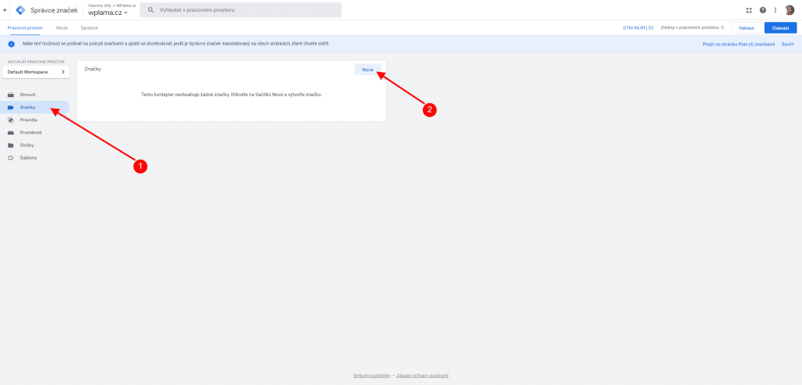Switch to the Verze tab
The height and width of the screenshot is (385, 802).
tap(62, 27)
